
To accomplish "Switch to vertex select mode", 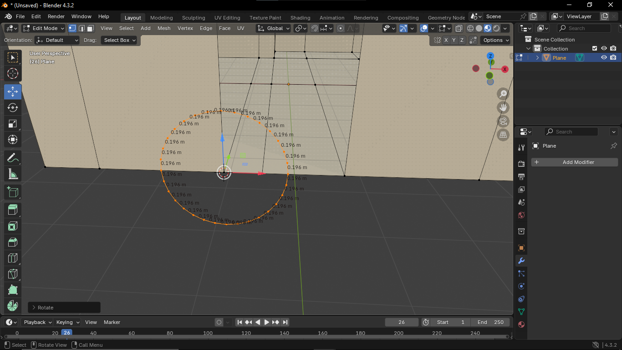I will click(72, 28).
